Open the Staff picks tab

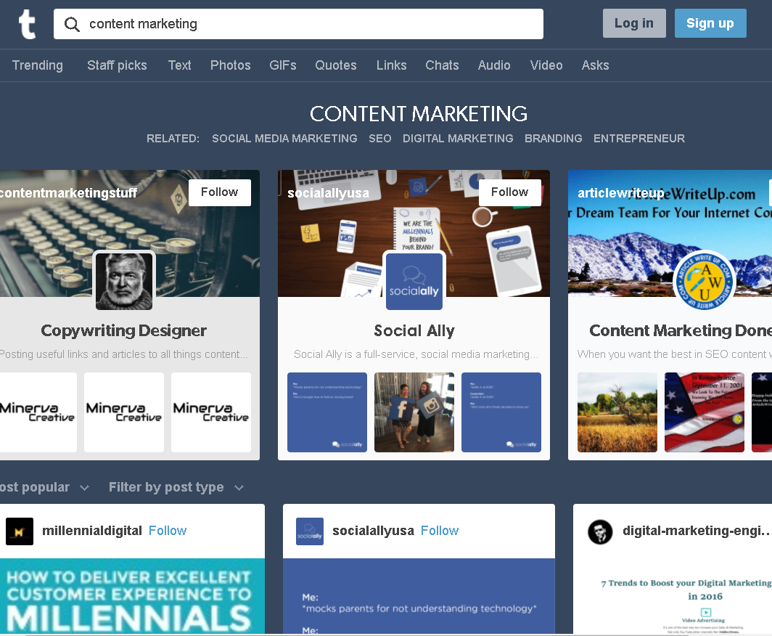click(x=117, y=65)
